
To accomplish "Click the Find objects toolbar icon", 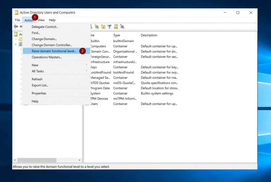I will [x=116, y=27].
